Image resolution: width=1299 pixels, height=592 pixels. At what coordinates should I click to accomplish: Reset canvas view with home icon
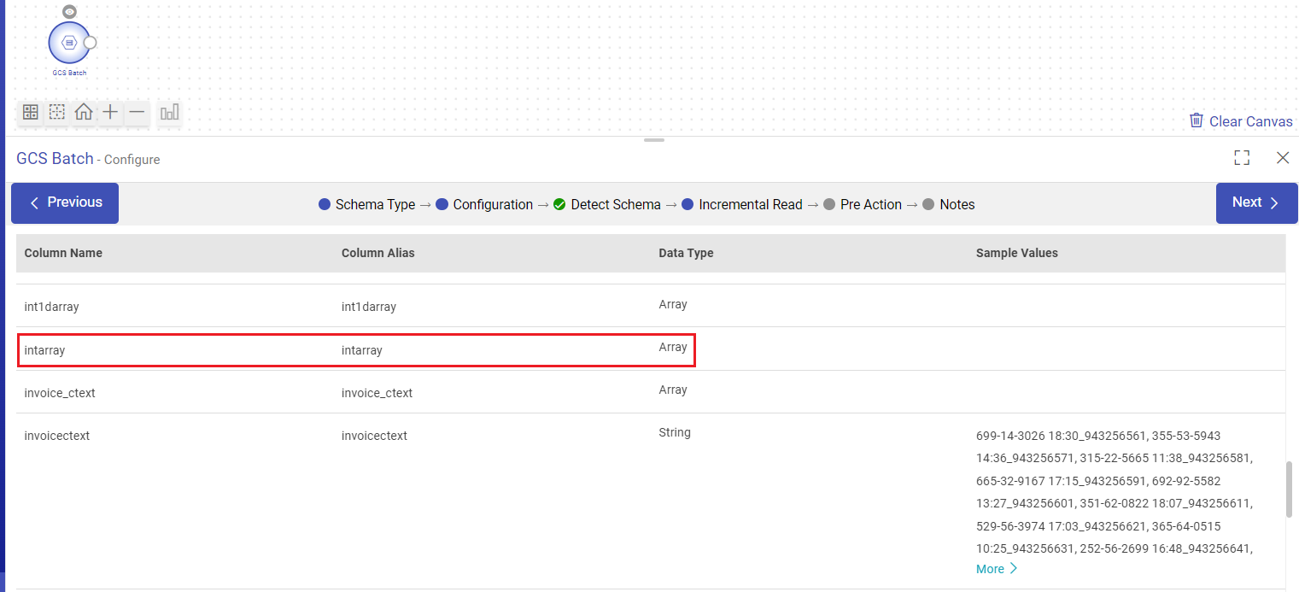[x=84, y=112]
